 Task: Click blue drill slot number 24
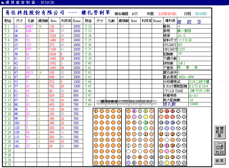(x=173, y=123)
